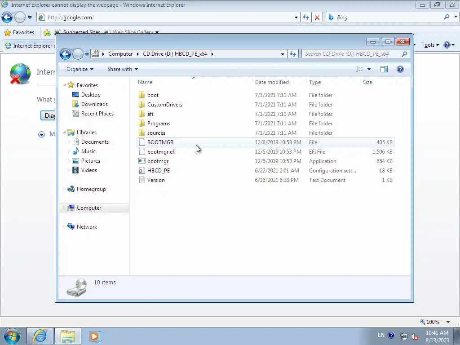Select the CustomDrivers folder
Image resolution: width=460 pixels, height=345 pixels.
(x=265, y=104)
